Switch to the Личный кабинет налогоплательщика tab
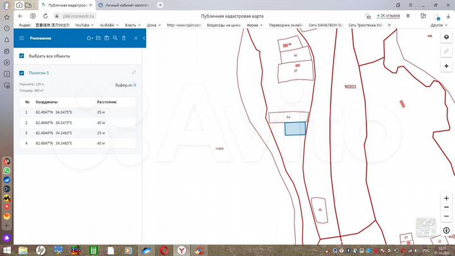Image resolution: width=455 pixels, height=256 pixels. tap(126, 4)
